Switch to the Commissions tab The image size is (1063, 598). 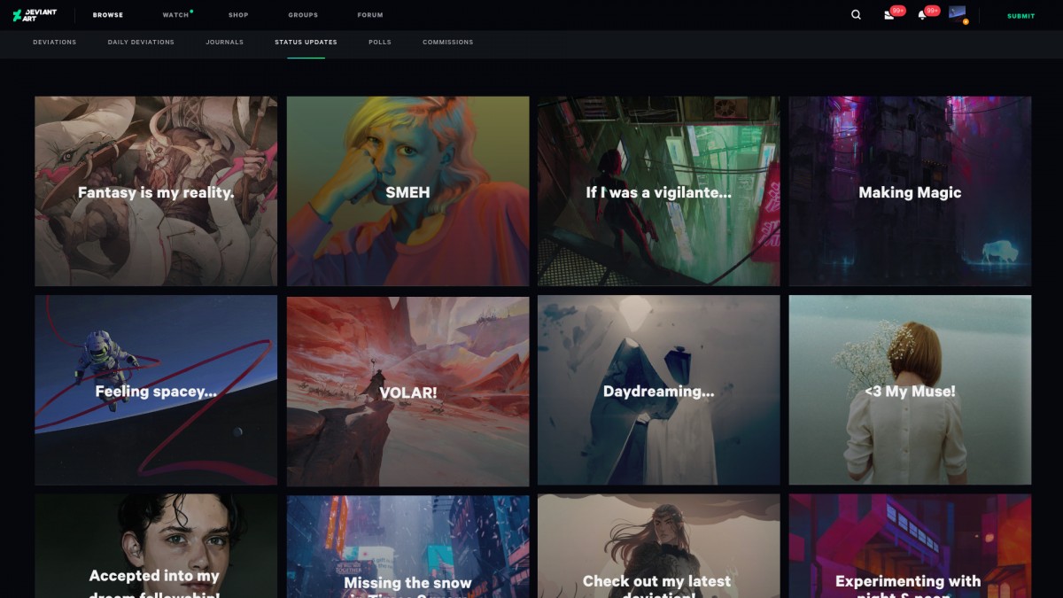coord(447,43)
